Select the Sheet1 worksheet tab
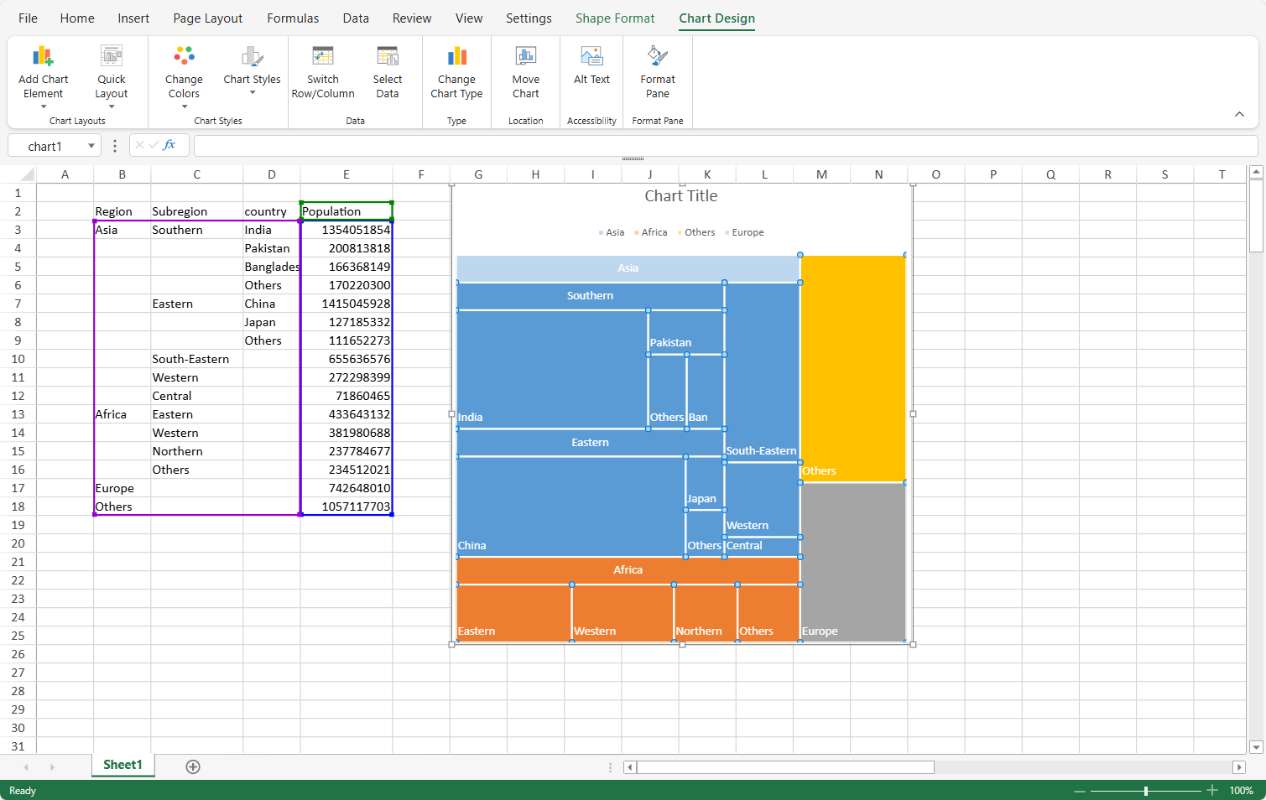Viewport: 1266px width, 800px height. point(122,765)
